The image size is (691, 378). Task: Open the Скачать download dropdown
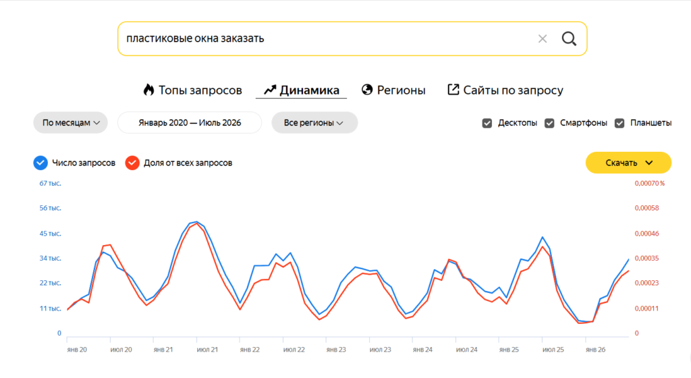[628, 163]
